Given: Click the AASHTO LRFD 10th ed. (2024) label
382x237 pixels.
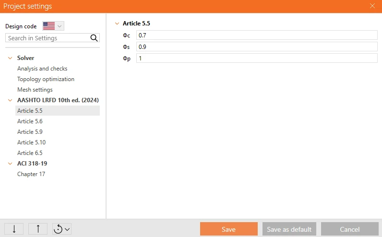Looking at the screenshot, I should [58, 100].
